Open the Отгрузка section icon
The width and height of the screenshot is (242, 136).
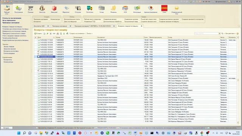coord(78,9)
